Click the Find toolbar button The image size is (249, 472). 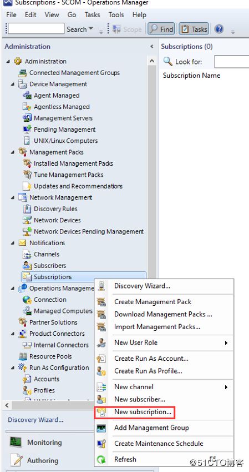[161, 29]
